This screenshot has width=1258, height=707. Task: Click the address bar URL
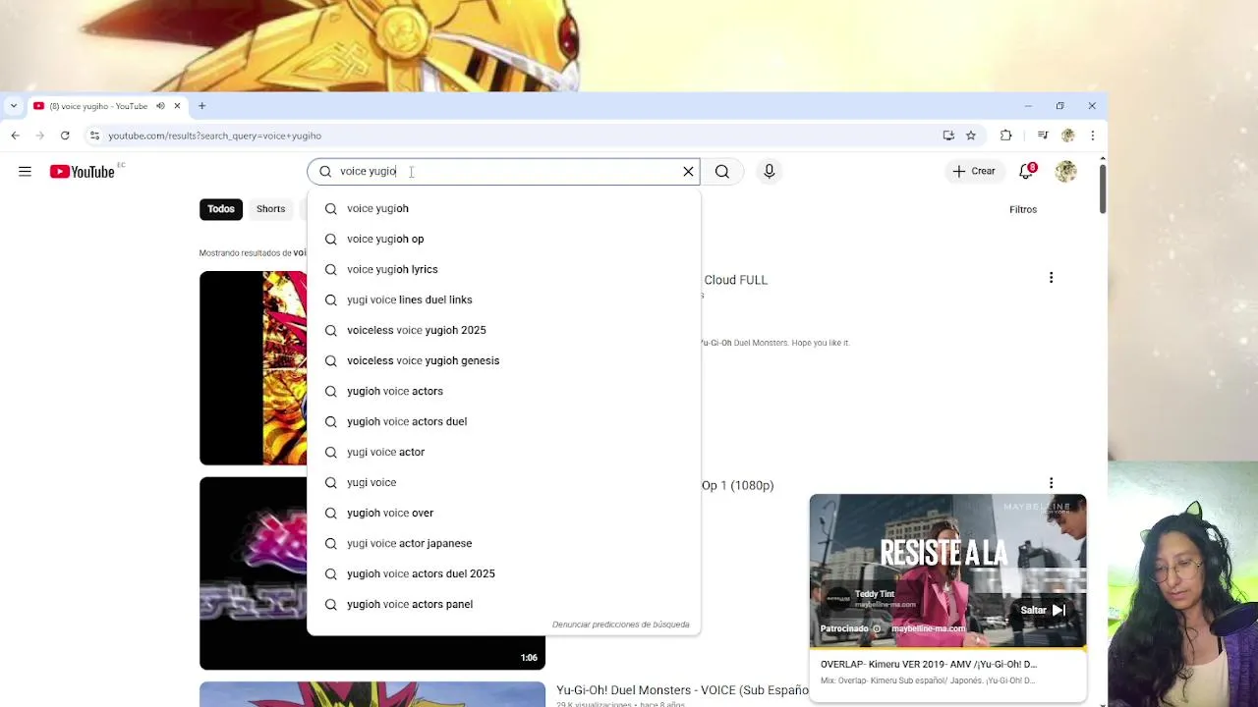(x=214, y=136)
